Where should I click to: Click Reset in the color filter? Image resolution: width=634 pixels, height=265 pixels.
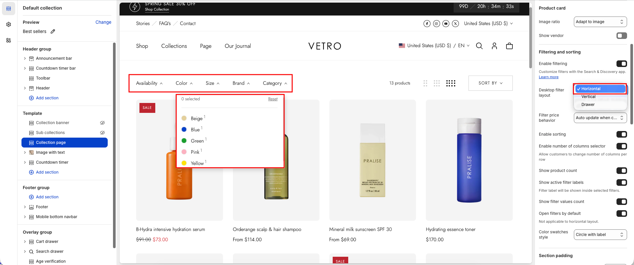click(273, 99)
